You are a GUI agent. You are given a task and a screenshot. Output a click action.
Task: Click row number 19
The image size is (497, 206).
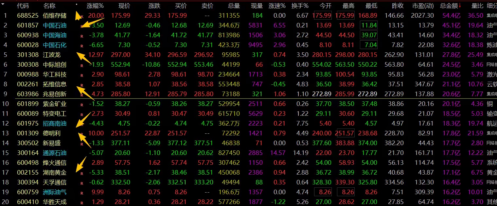[x=5, y=192]
